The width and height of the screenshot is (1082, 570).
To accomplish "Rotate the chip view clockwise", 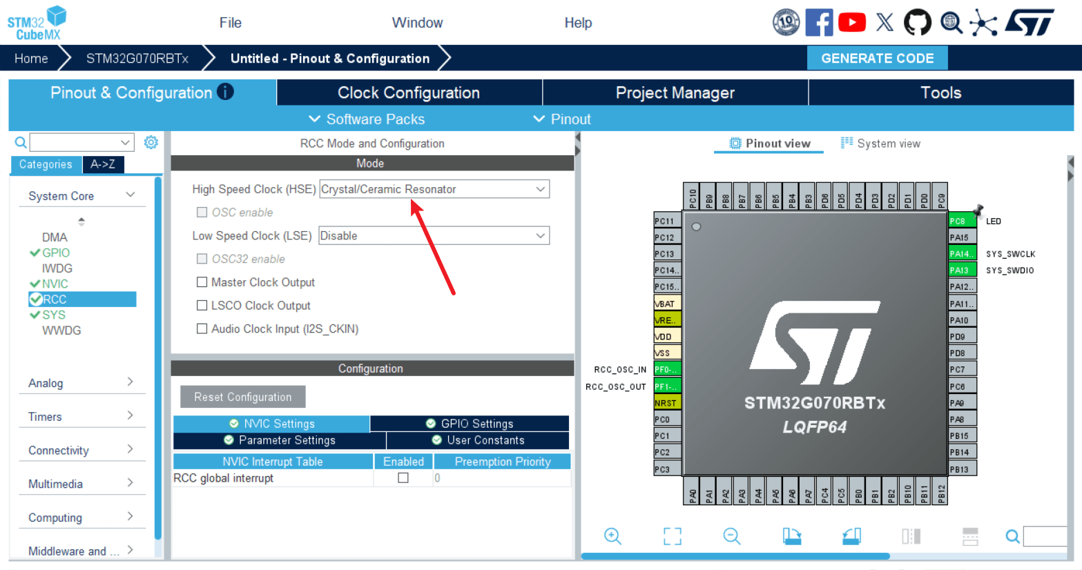I will (791, 536).
